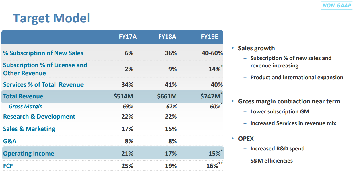Select the FY17A column header

coord(128,37)
